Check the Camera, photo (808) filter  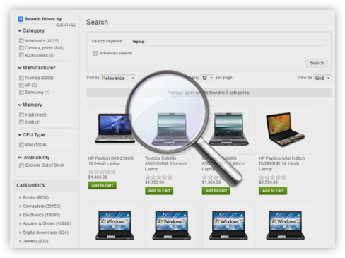point(21,48)
